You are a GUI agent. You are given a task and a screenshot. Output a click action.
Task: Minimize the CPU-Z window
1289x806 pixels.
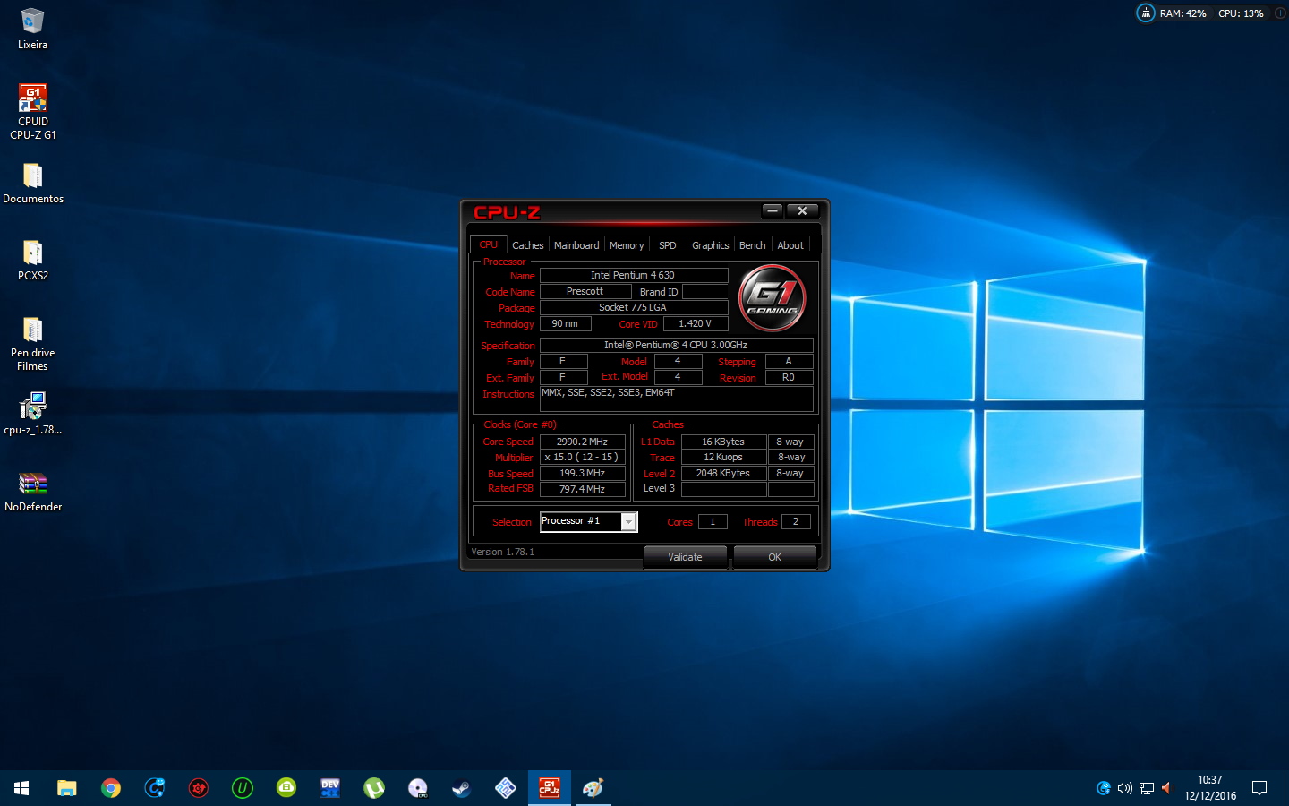(x=773, y=210)
